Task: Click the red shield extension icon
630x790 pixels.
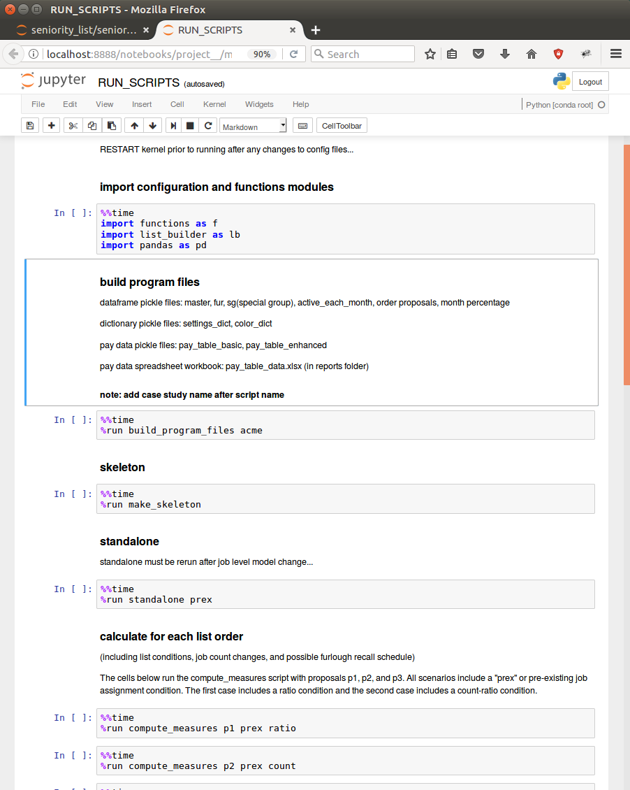Action: point(558,54)
